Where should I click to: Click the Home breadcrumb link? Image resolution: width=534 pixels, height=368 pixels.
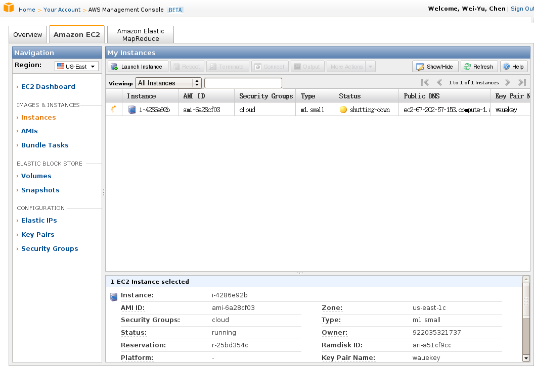point(27,10)
